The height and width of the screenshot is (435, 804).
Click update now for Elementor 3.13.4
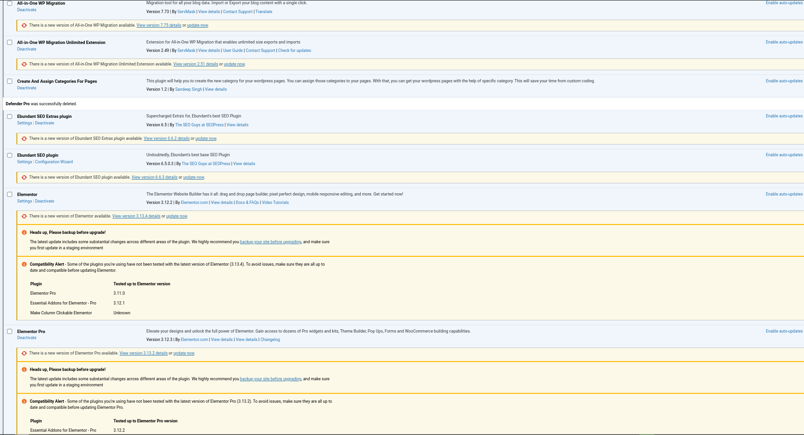coord(177,216)
